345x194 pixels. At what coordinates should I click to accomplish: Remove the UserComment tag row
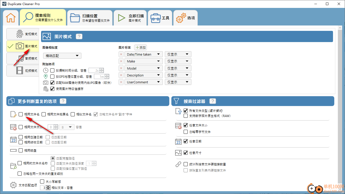click(121, 82)
